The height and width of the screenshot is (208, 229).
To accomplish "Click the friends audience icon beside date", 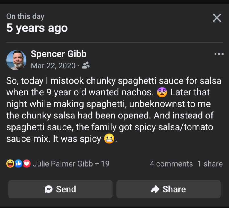I will (86, 66).
